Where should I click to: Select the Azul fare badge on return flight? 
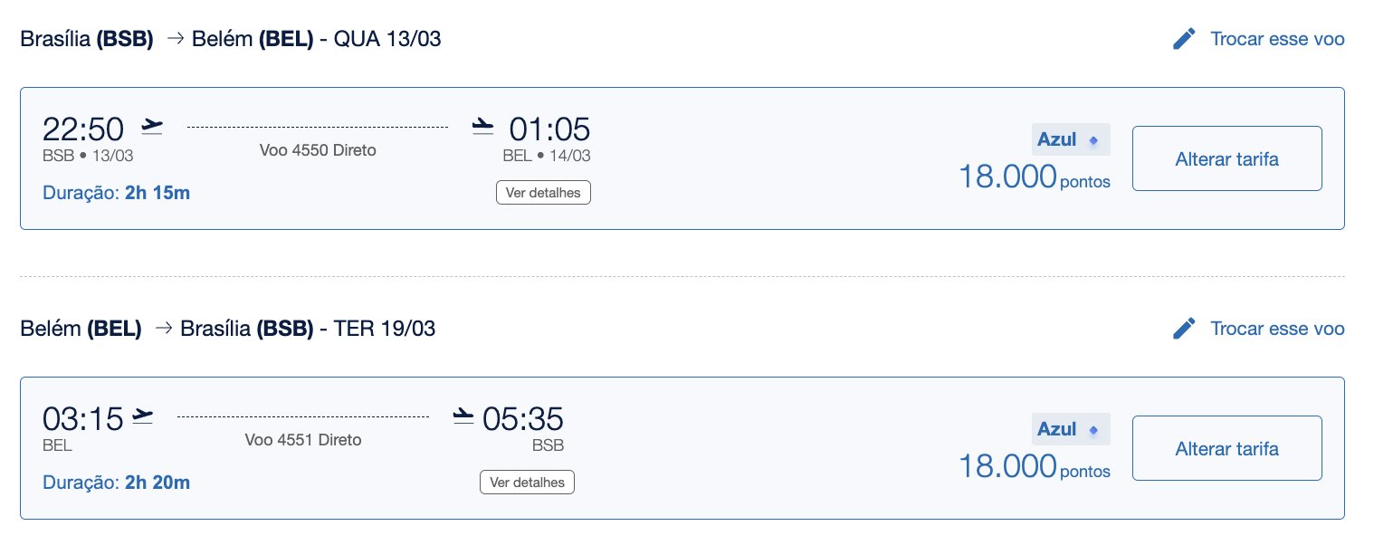(1071, 429)
